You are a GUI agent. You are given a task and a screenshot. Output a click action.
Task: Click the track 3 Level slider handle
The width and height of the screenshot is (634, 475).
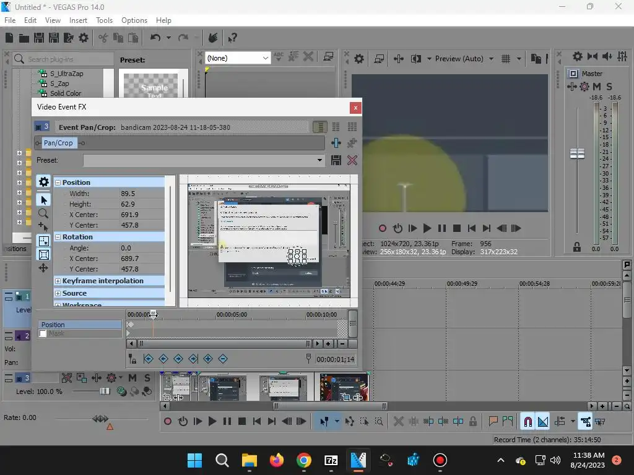coord(105,391)
